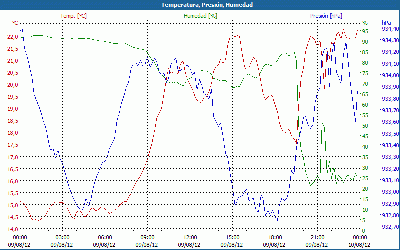Click humidity axis value 55
The height and width of the screenshot is (250, 400).
tap(365, 115)
